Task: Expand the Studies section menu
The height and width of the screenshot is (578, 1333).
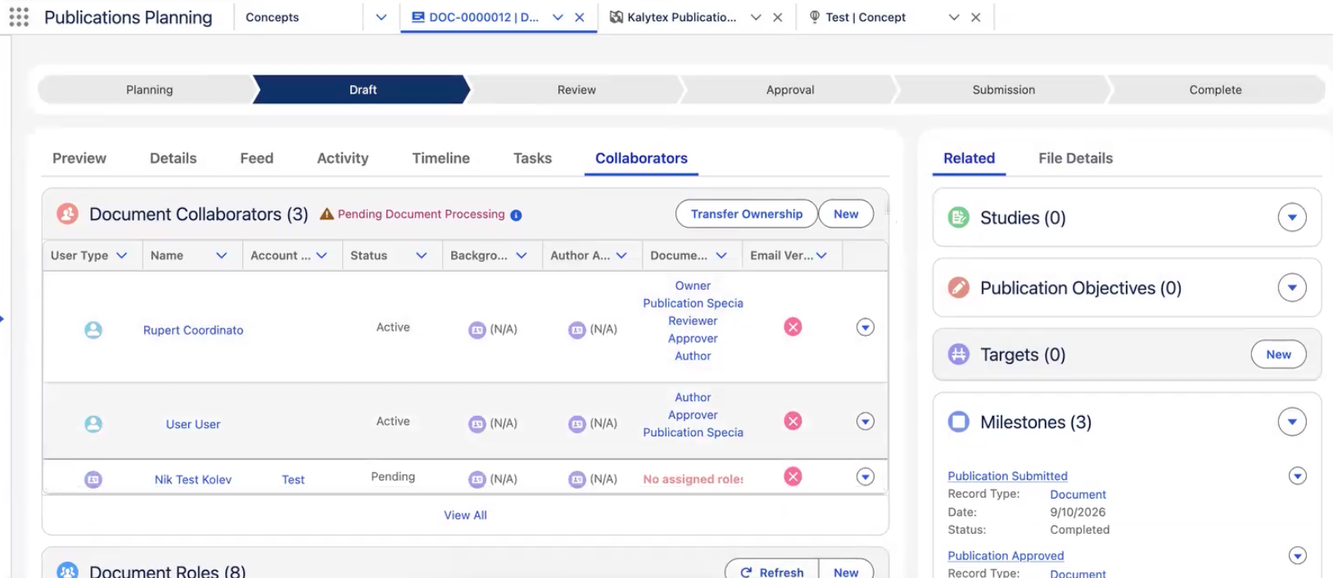Action: [x=1292, y=218]
